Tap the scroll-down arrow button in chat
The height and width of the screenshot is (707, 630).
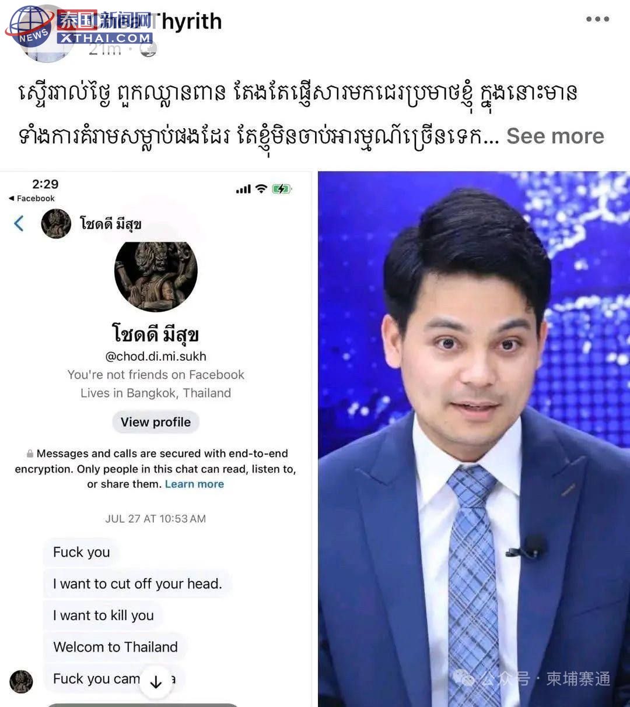click(x=156, y=682)
